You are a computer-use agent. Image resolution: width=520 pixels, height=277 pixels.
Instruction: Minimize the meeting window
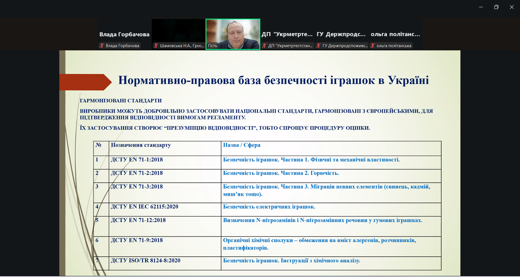click(481, 7)
